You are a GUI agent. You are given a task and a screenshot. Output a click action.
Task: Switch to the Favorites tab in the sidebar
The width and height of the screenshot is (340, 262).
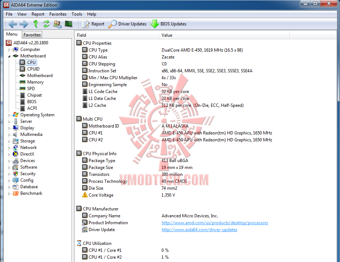point(32,35)
